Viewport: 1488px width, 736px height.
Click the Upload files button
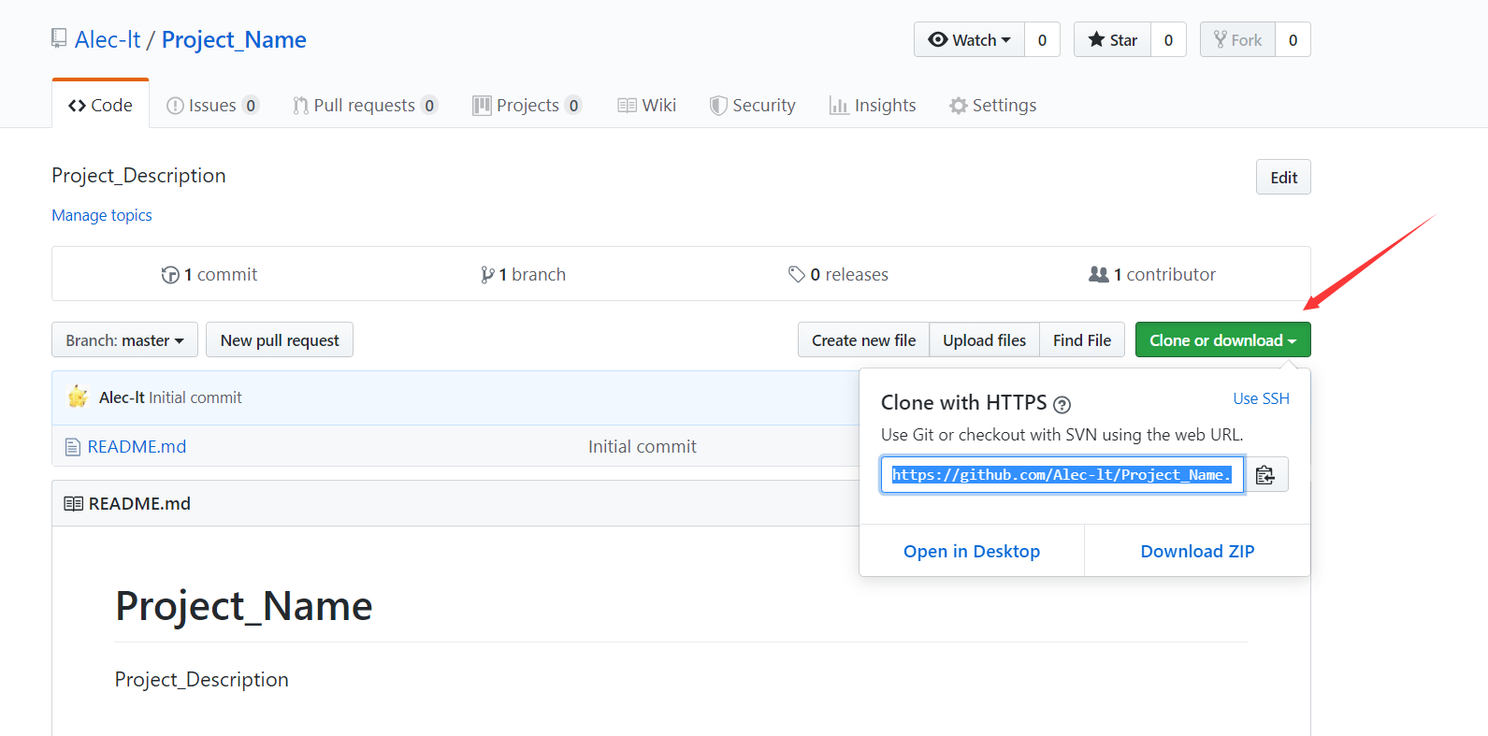984,340
